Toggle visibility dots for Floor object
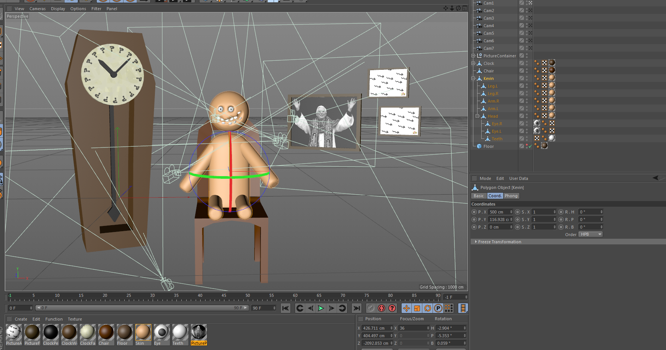 pos(527,146)
